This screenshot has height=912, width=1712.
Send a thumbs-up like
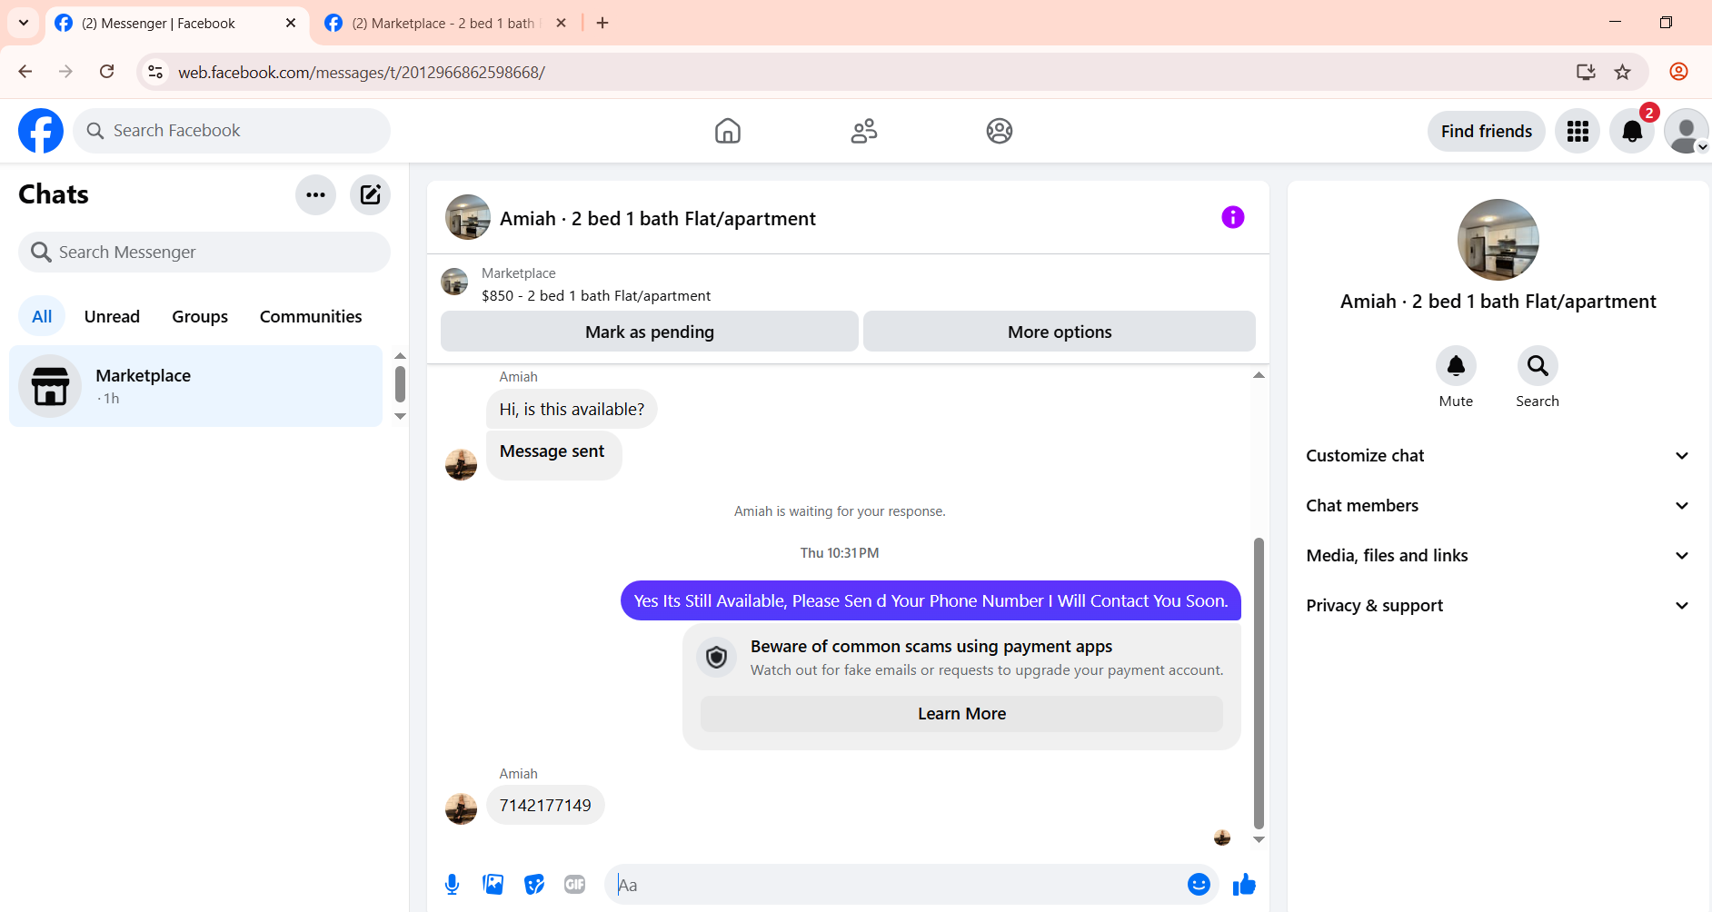point(1244,885)
